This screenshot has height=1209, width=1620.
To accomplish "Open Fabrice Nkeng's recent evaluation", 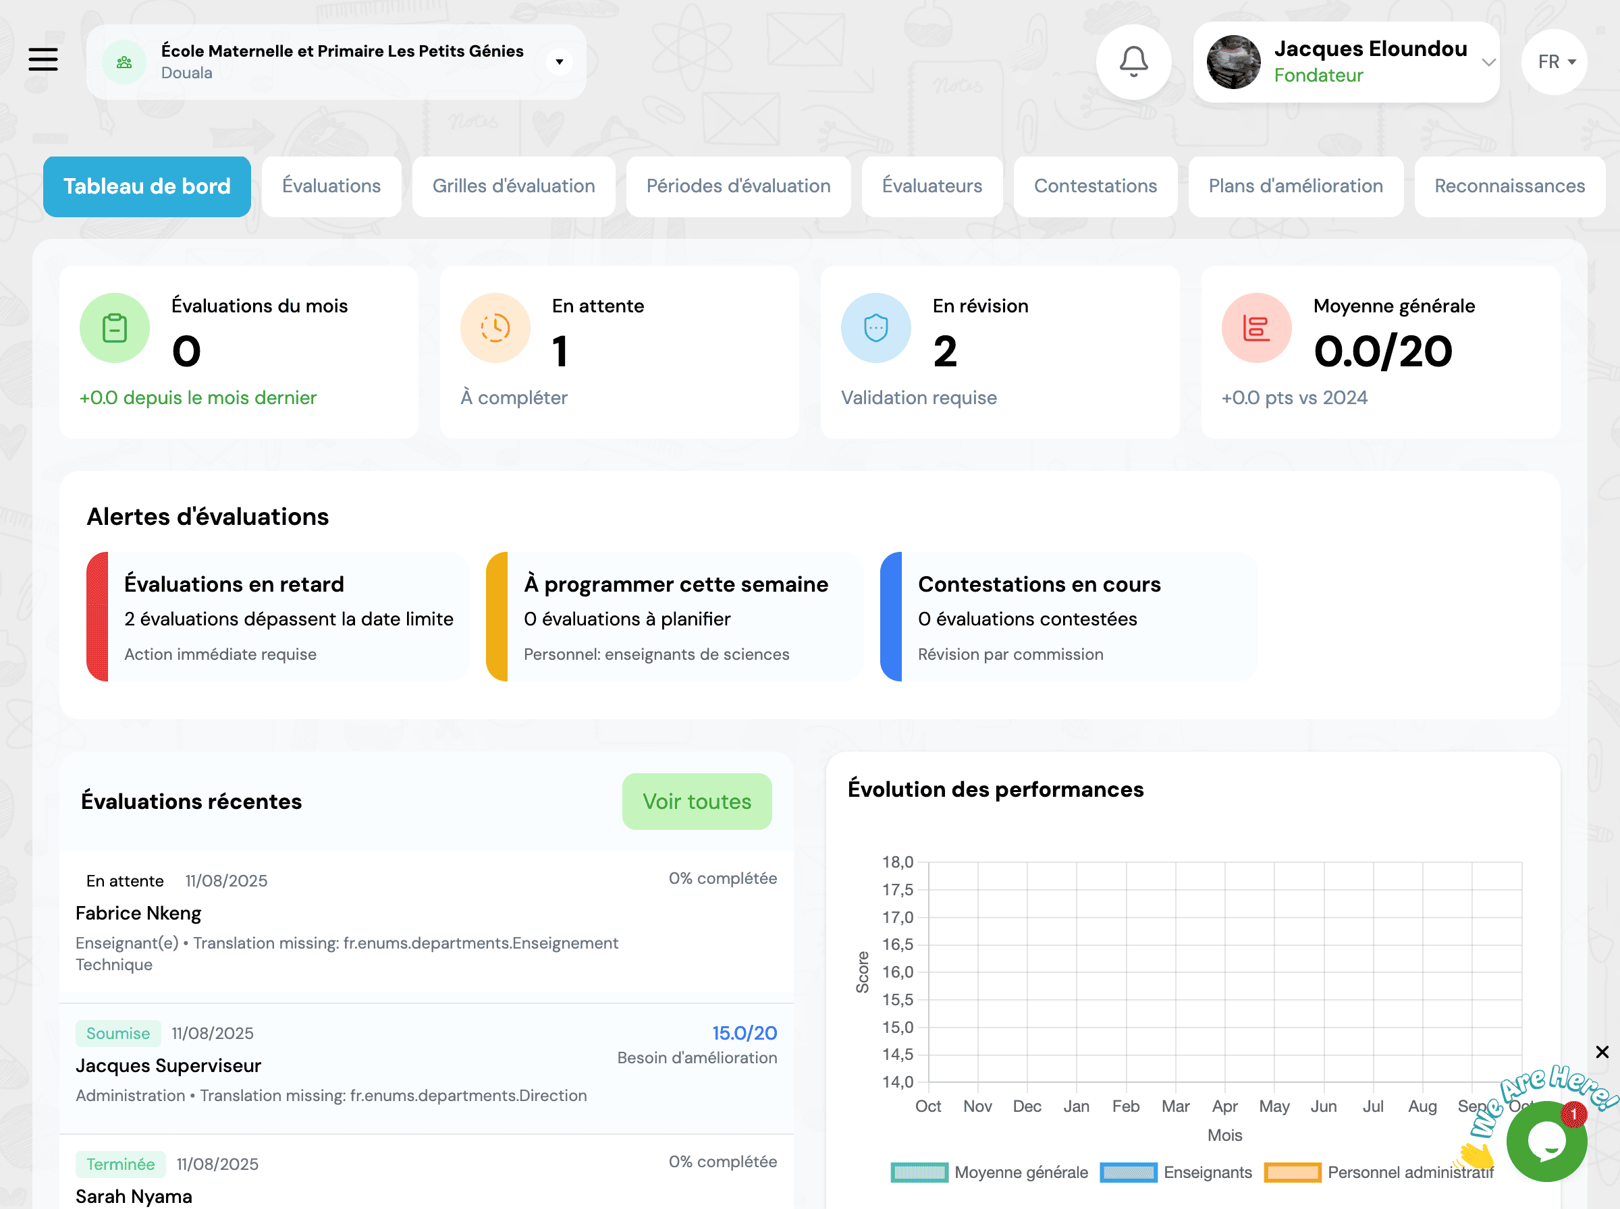I will click(x=138, y=913).
